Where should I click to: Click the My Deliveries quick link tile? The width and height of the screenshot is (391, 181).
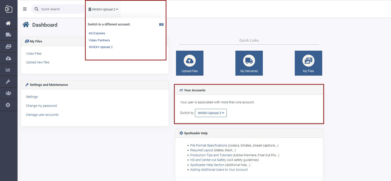coord(249,63)
